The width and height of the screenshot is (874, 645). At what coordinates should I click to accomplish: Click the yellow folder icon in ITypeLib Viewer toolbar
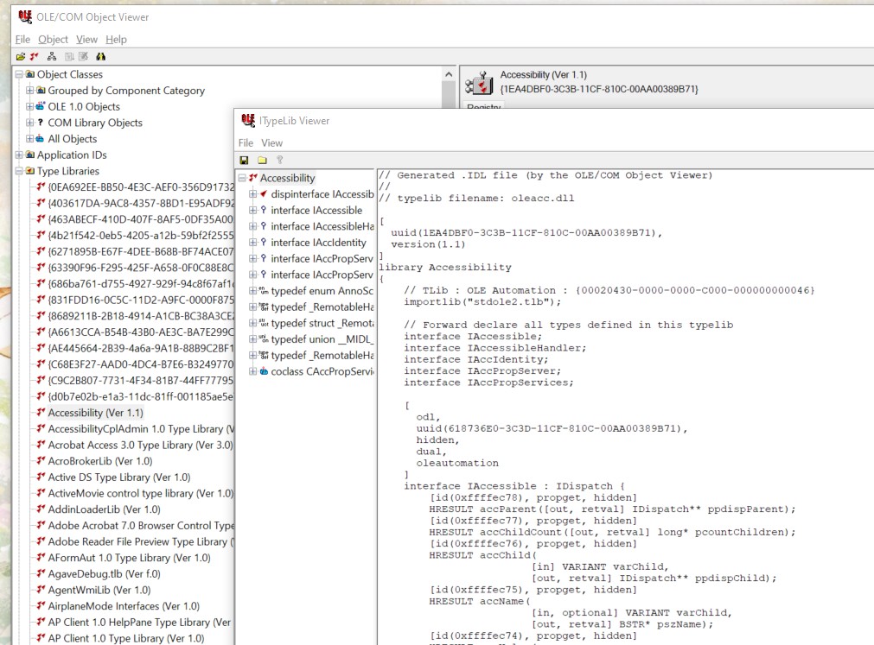point(262,160)
